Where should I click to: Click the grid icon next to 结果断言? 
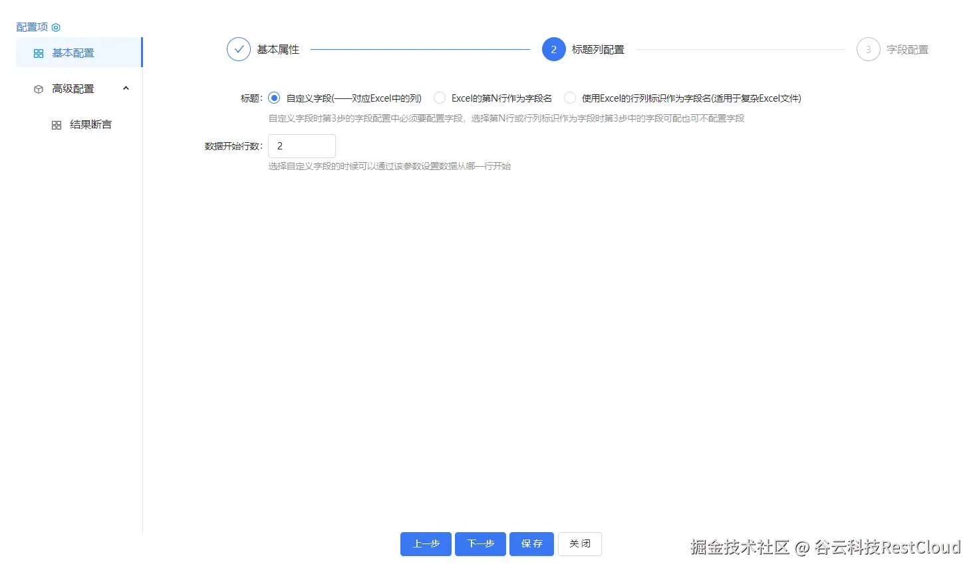[56, 124]
